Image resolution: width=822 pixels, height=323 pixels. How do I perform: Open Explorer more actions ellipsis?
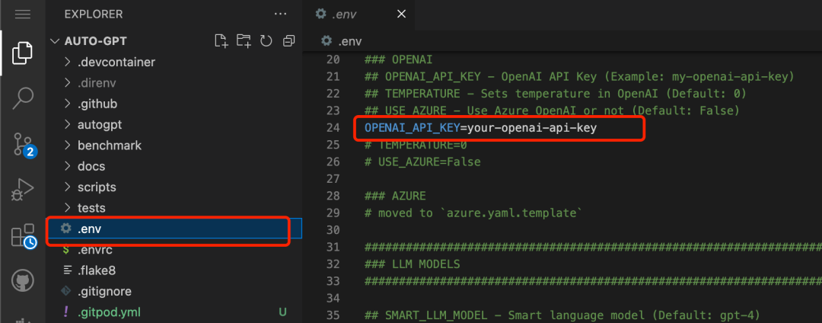pyautogui.click(x=280, y=14)
